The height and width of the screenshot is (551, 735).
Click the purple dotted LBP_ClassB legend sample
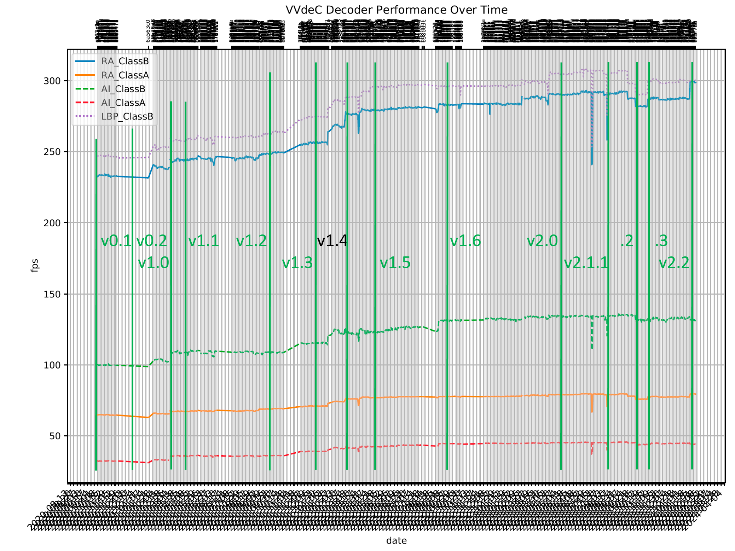[x=85, y=116]
